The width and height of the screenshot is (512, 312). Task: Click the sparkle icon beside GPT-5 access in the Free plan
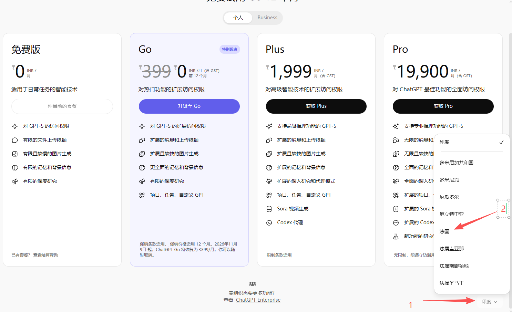point(15,126)
